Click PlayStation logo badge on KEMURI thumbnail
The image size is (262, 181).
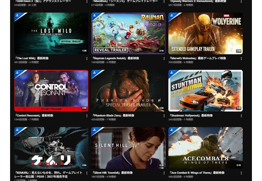[x=17, y=130]
